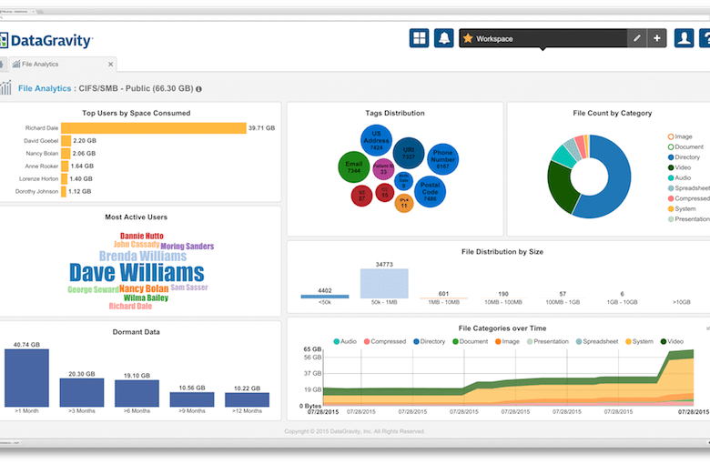710x464 pixels.
Task: Toggle Document series in Categories over Time
Action: point(470,341)
